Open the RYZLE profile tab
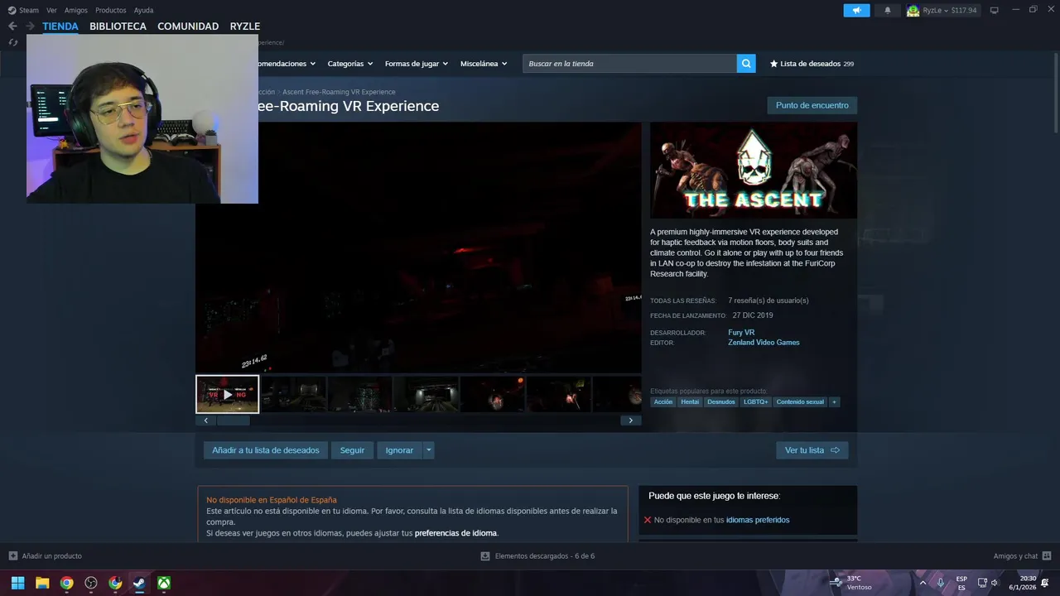This screenshot has width=1060, height=596. pos(245,26)
